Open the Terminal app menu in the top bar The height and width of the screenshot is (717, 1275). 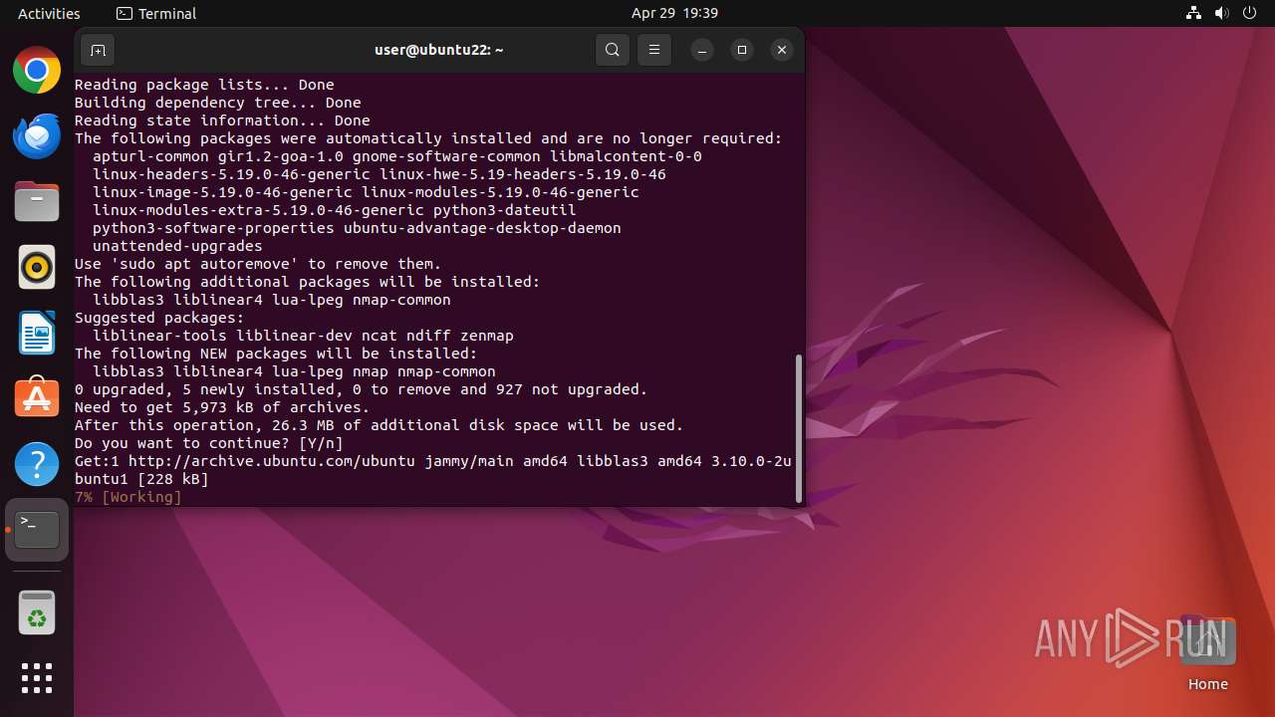coord(156,13)
